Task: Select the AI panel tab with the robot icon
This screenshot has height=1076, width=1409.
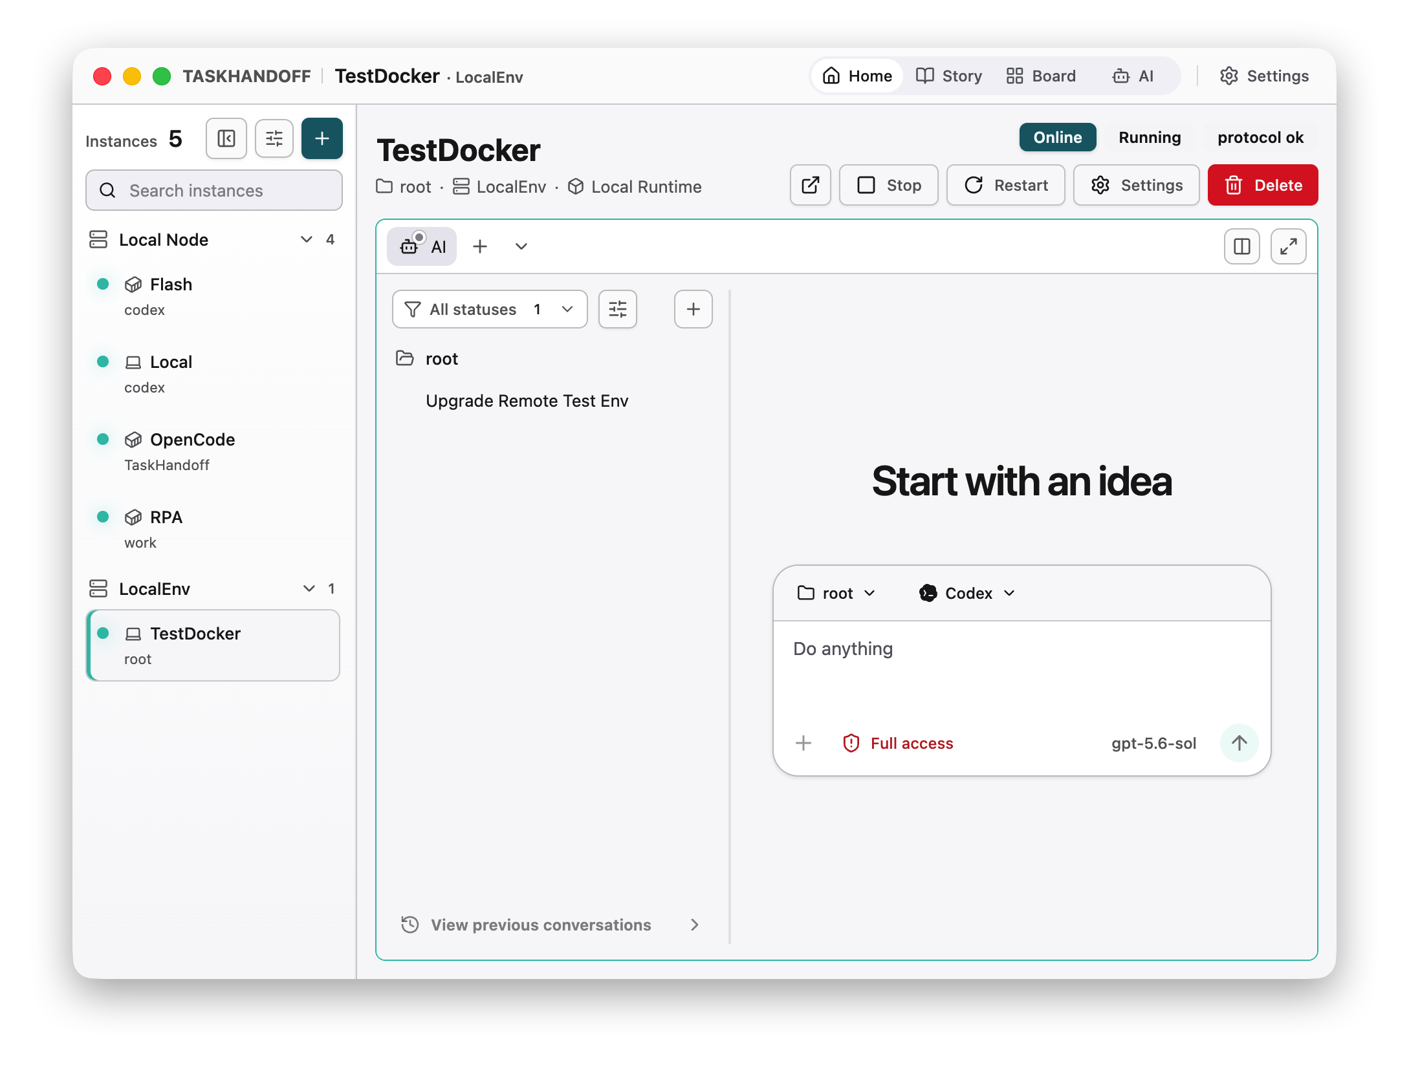Action: (422, 246)
